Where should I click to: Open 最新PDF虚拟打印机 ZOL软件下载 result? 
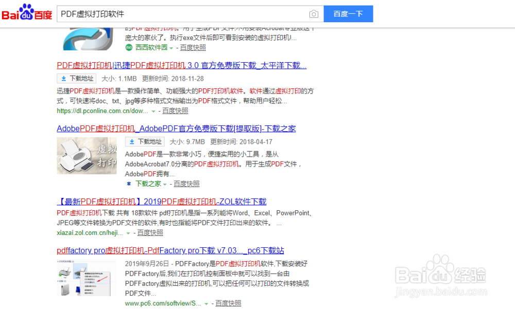click(162, 202)
